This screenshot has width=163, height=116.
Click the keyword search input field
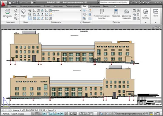[x=114, y=2]
